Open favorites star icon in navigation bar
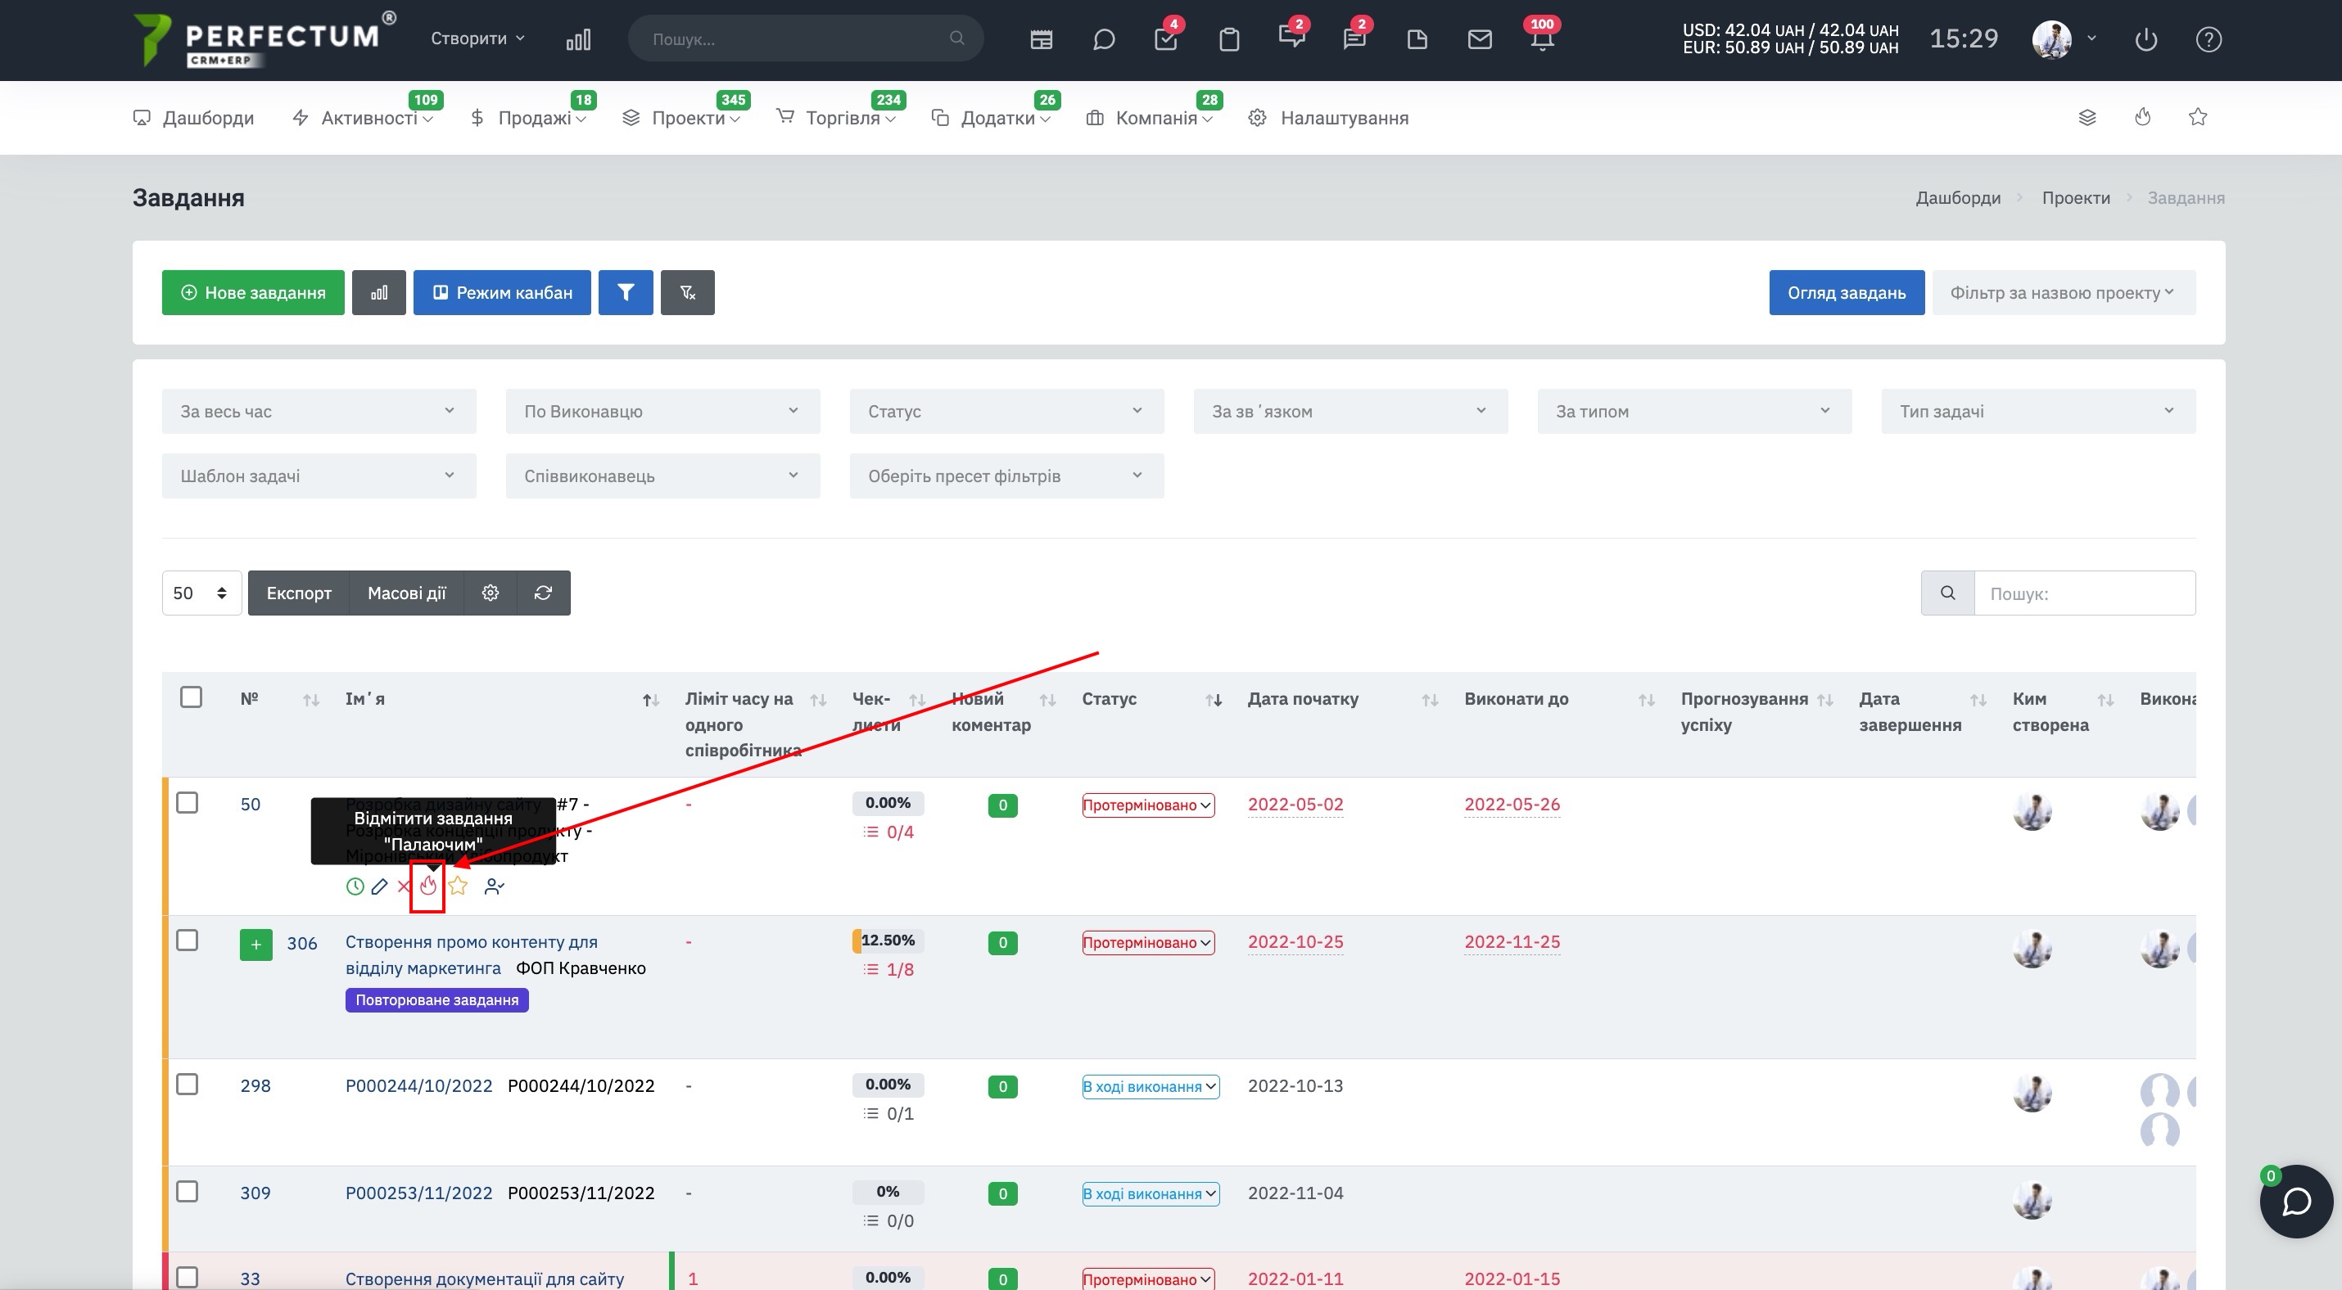Screen dimensions: 2342x1290 (2197, 116)
